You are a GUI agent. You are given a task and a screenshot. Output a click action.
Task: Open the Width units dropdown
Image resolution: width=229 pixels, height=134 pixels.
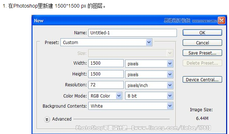pos(149,64)
